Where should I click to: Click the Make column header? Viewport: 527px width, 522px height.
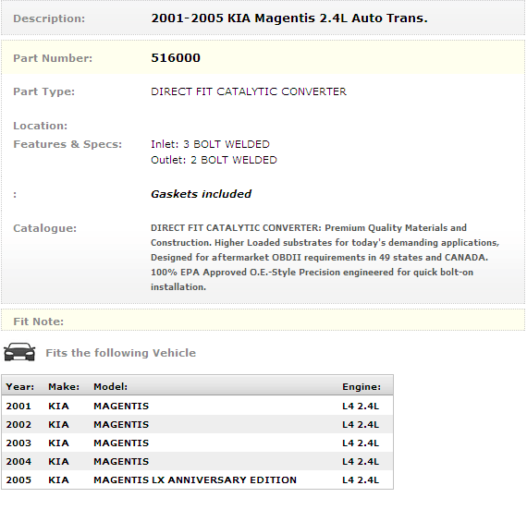click(x=64, y=386)
